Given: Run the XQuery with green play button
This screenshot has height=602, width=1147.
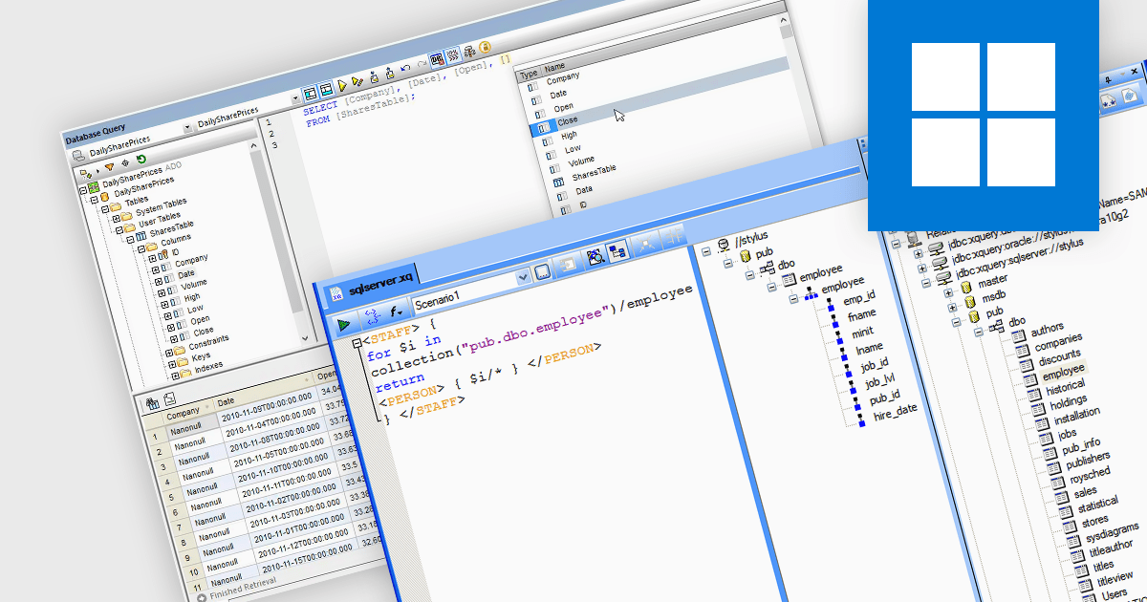Looking at the screenshot, I should (343, 326).
